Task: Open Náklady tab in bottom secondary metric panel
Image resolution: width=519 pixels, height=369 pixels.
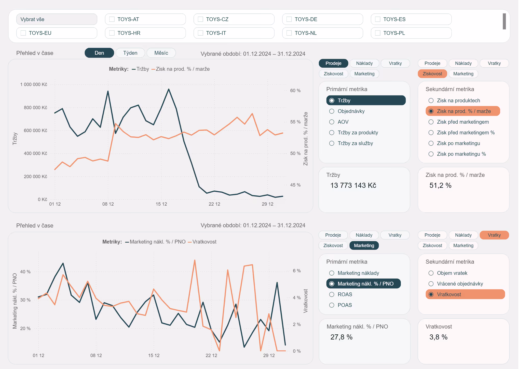Action: click(463, 235)
